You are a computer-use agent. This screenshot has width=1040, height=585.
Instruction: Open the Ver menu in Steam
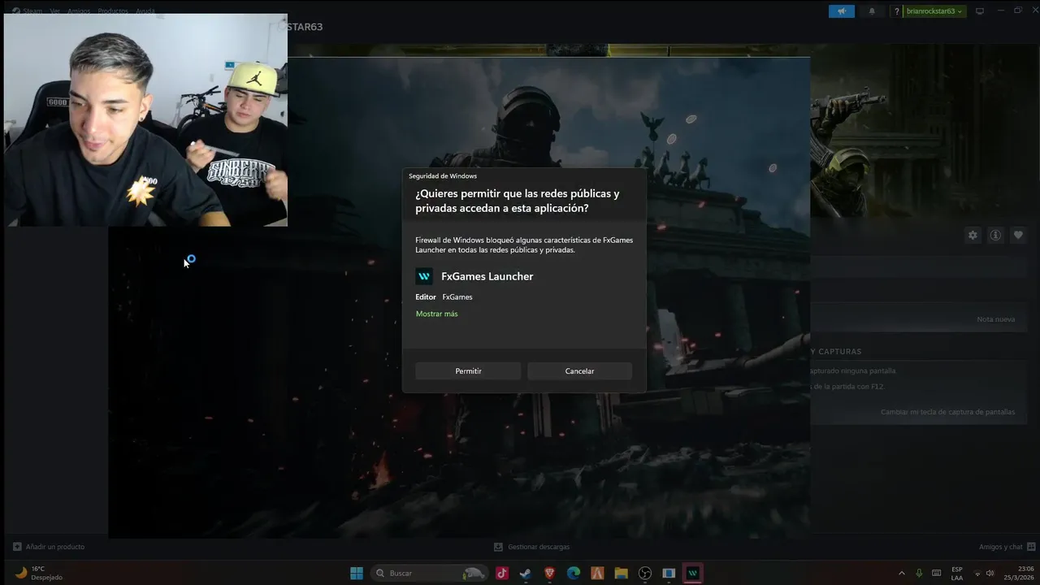coord(54,11)
